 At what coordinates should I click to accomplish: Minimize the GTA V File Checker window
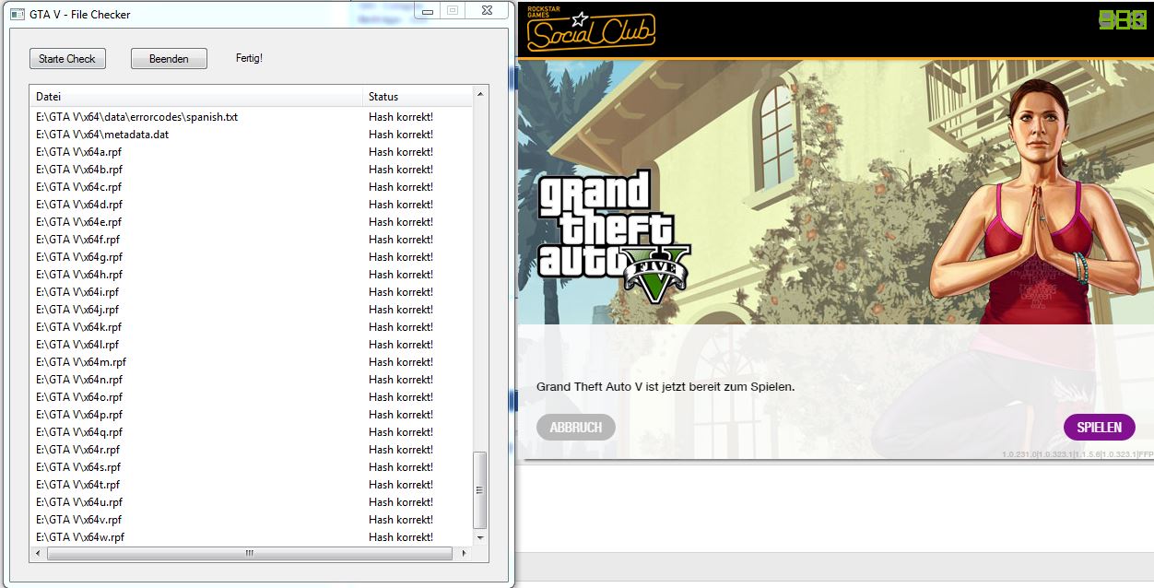tap(428, 10)
